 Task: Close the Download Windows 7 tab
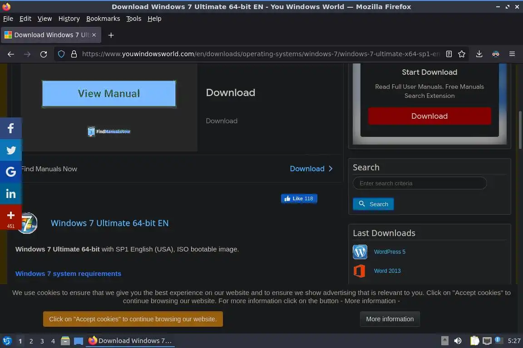click(94, 34)
